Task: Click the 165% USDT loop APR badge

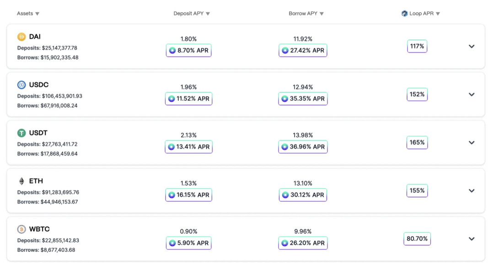Action: (417, 142)
